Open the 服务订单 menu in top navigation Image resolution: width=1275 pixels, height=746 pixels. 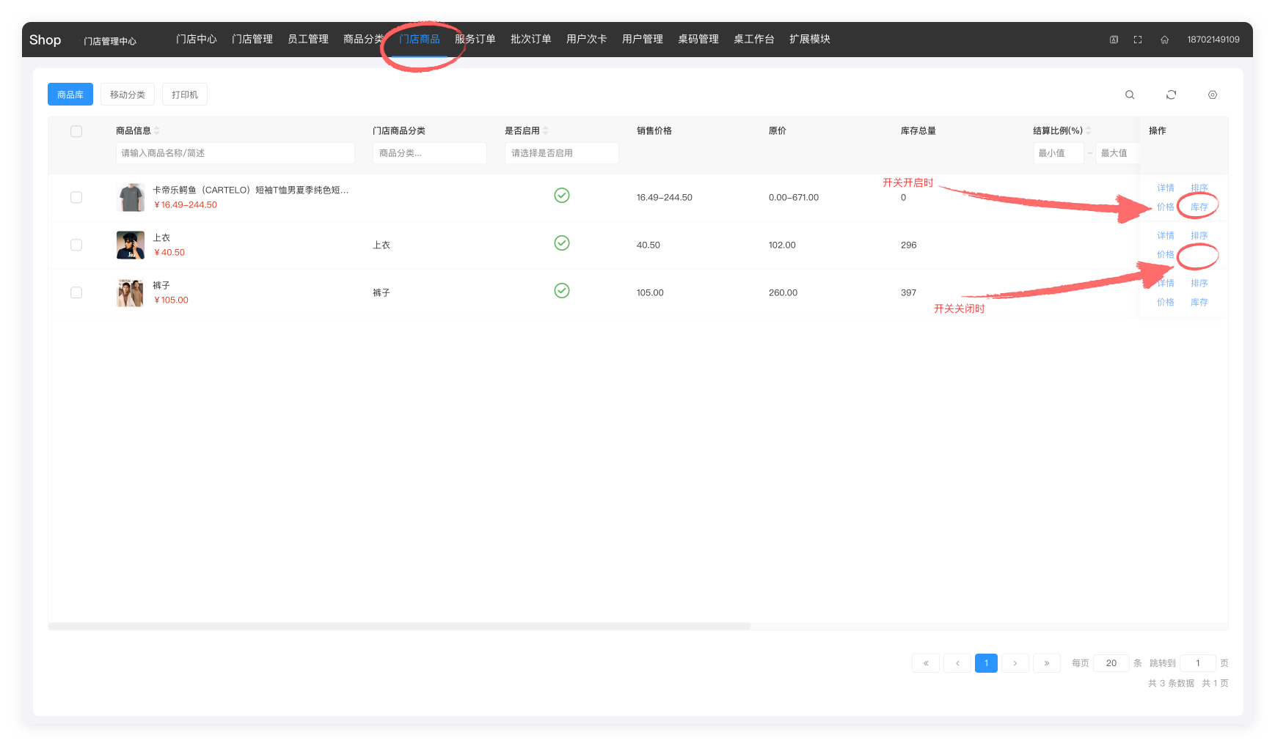pos(475,39)
